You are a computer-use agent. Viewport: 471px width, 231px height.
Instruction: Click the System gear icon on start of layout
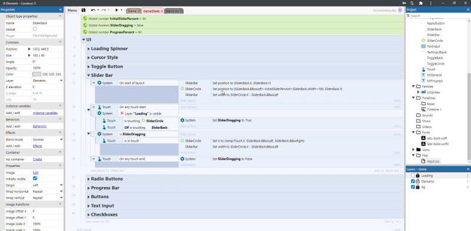tap(99, 83)
